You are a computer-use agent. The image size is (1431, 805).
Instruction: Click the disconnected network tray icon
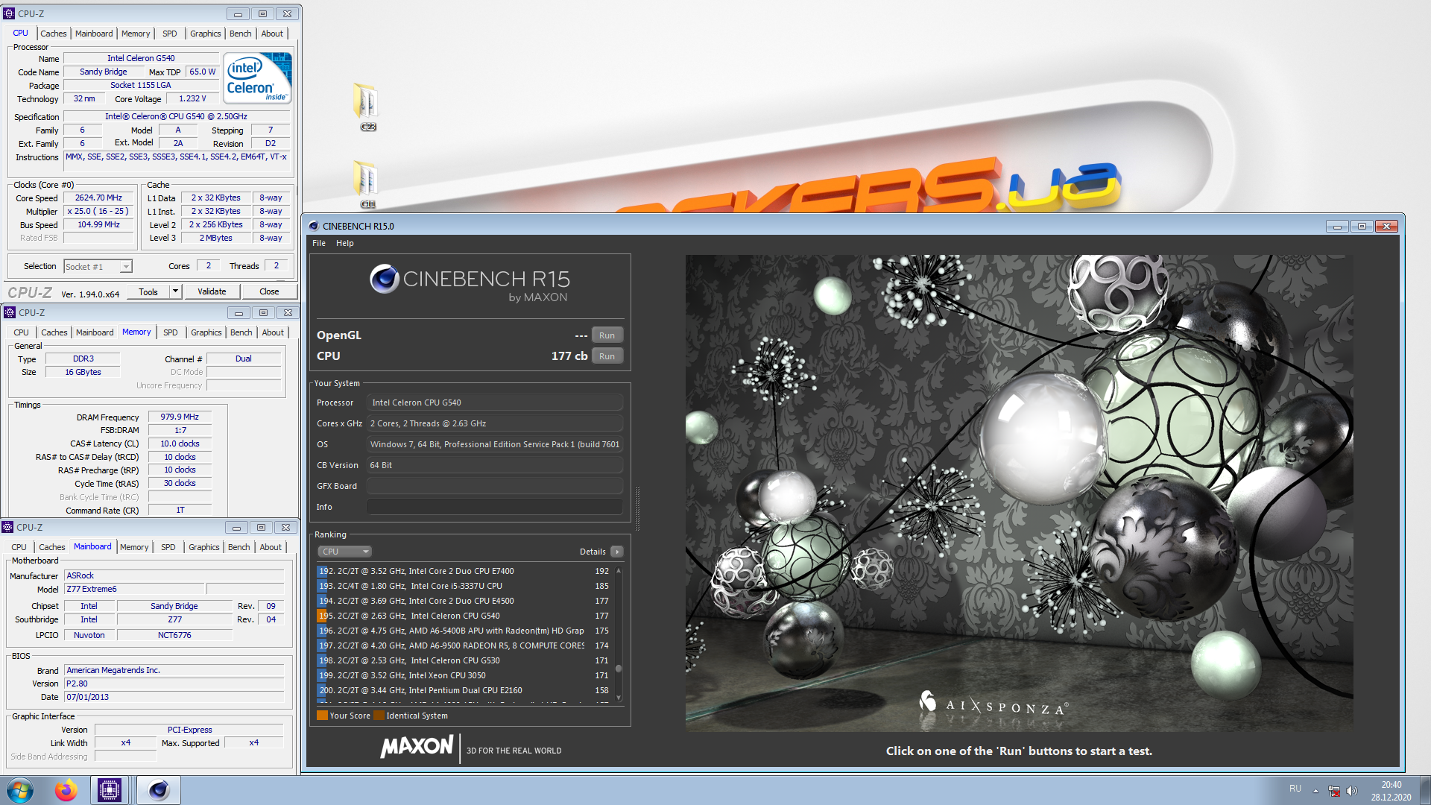point(1334,790)
